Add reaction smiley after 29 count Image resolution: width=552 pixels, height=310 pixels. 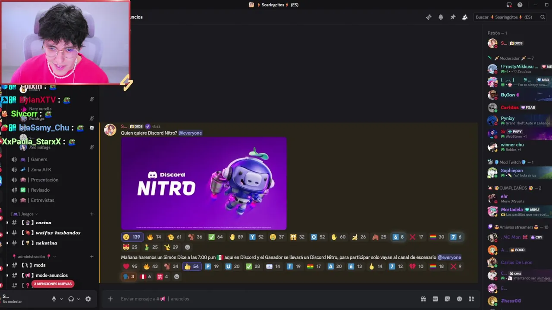pos(187,247)
